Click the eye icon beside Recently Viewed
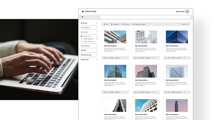This screenshot has height=120, width=214. (133, 24)
